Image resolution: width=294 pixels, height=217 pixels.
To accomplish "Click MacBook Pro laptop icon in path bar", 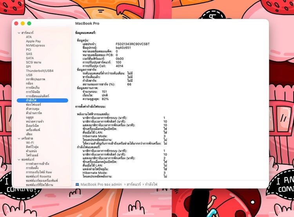I will (x=77, y=185).
